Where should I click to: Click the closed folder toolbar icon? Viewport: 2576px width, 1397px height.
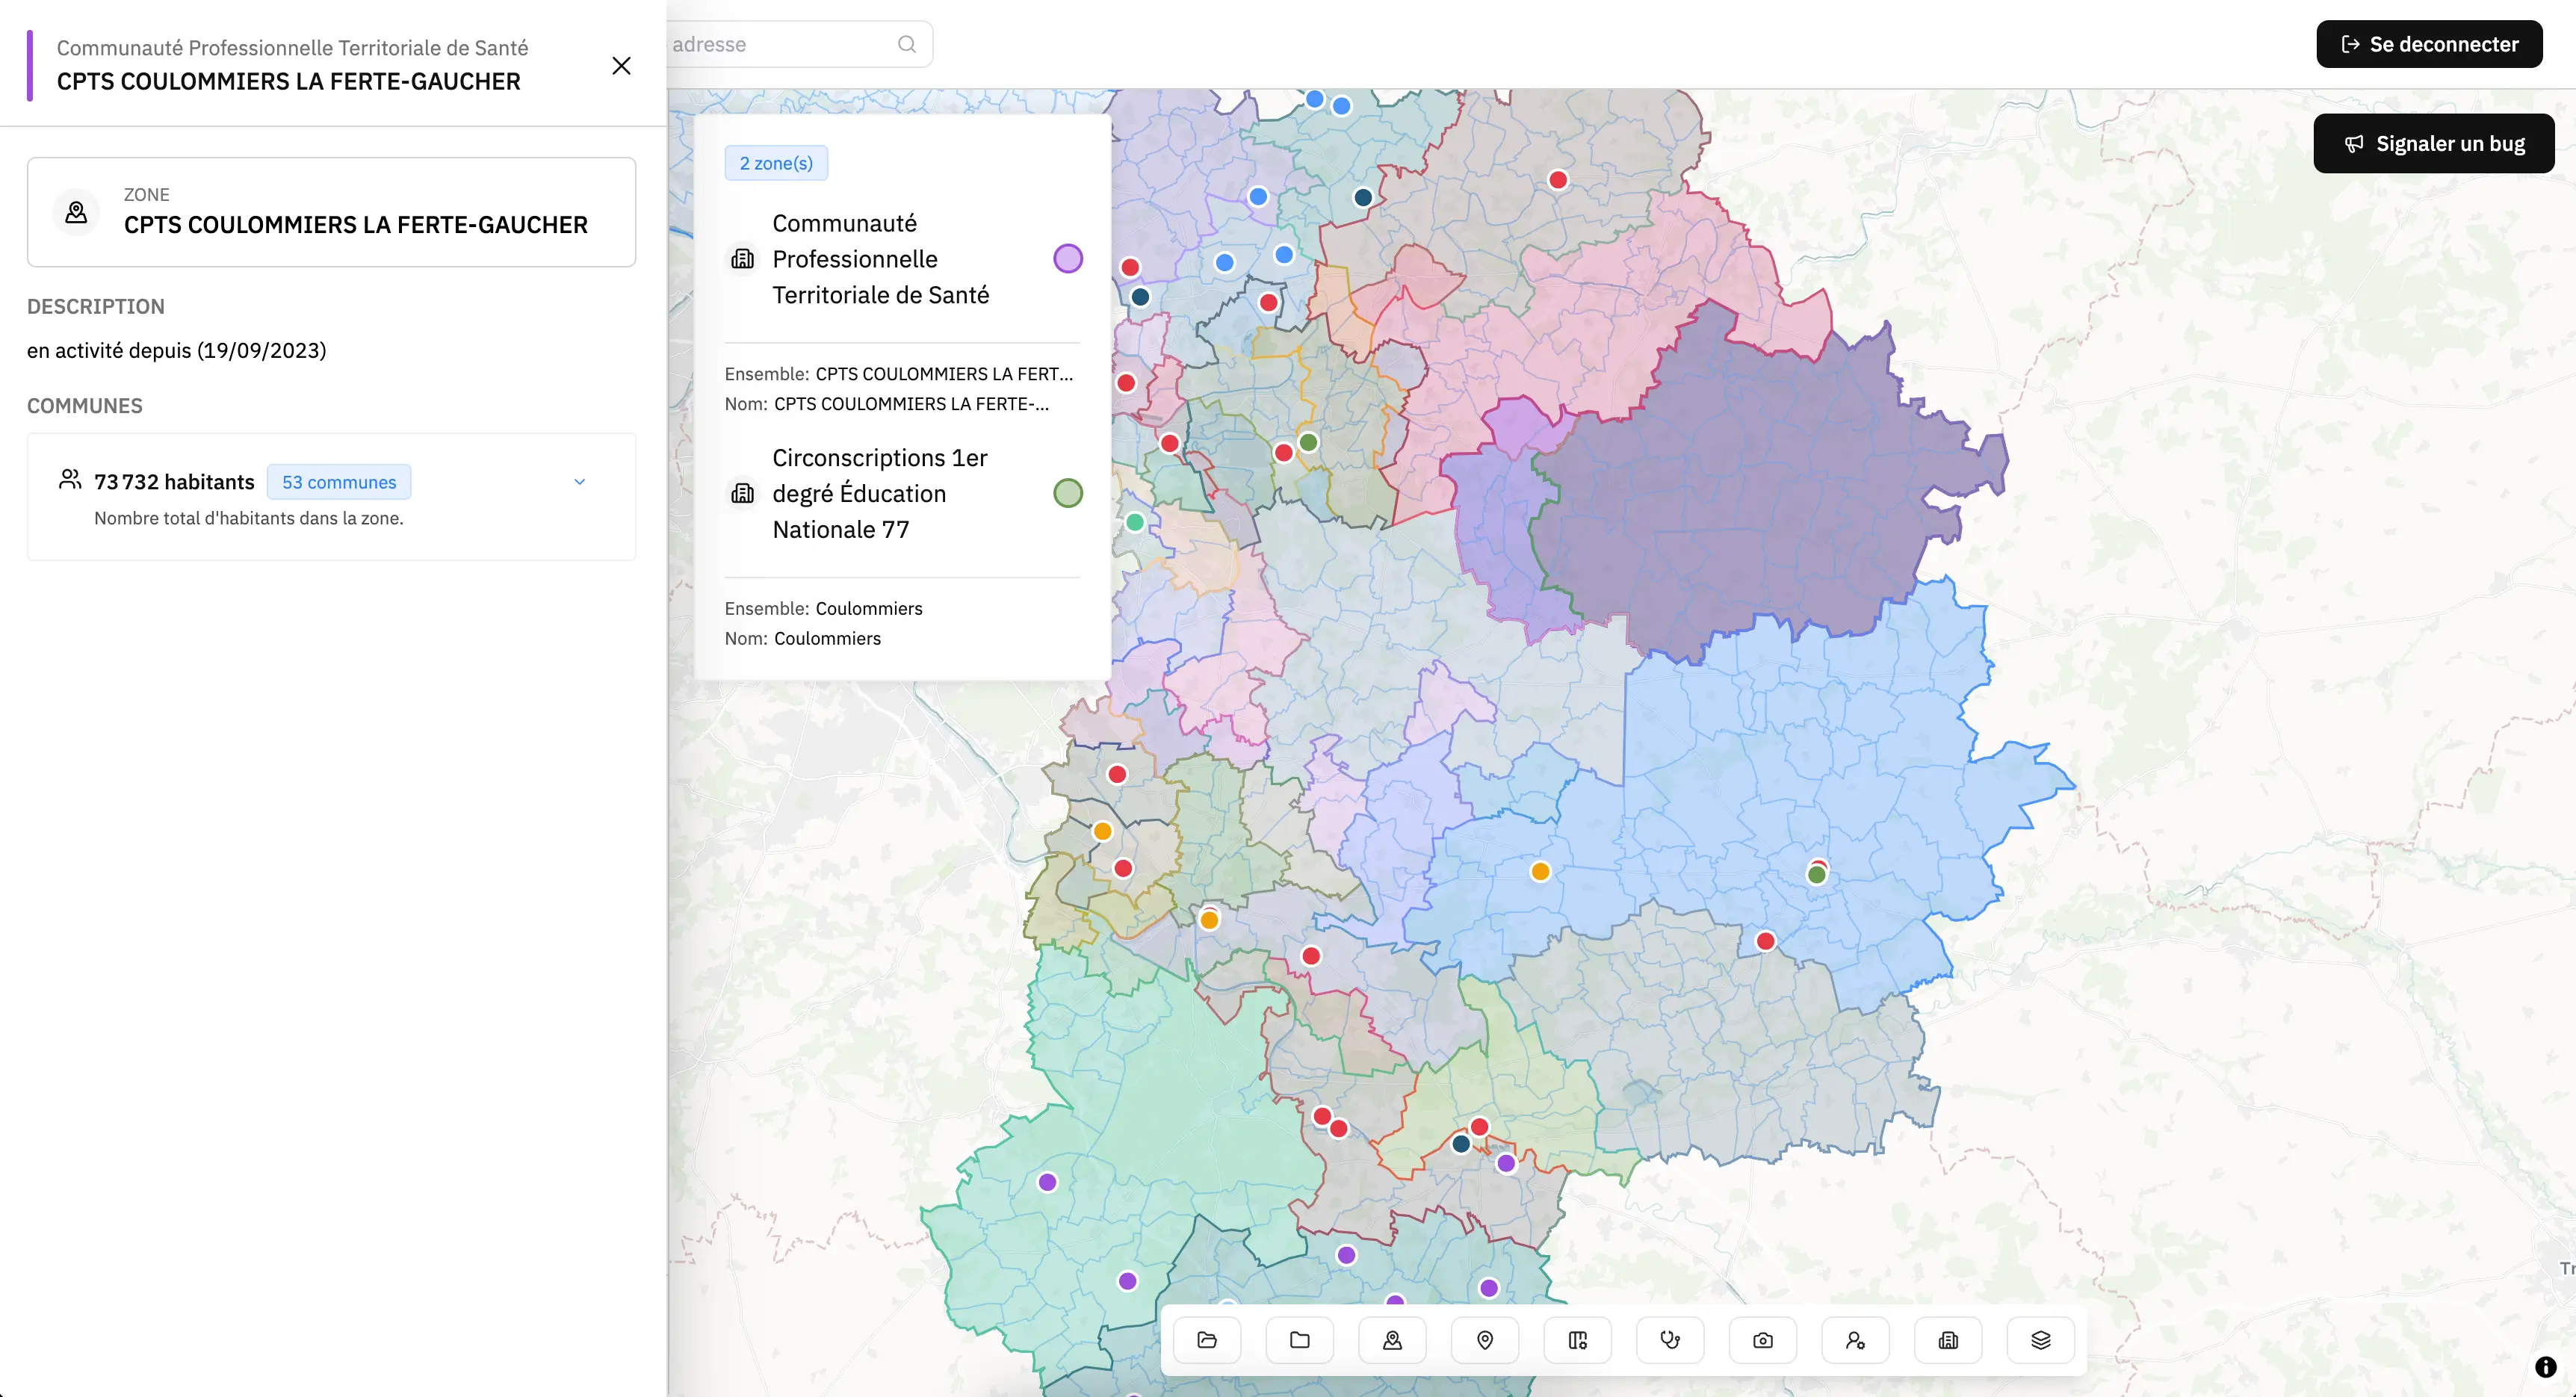pyautogui.click(x=1299, y=1340)
